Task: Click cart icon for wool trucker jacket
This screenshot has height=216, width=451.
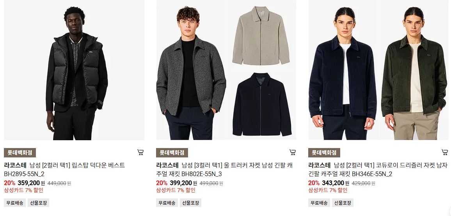Action: [293, 152]
